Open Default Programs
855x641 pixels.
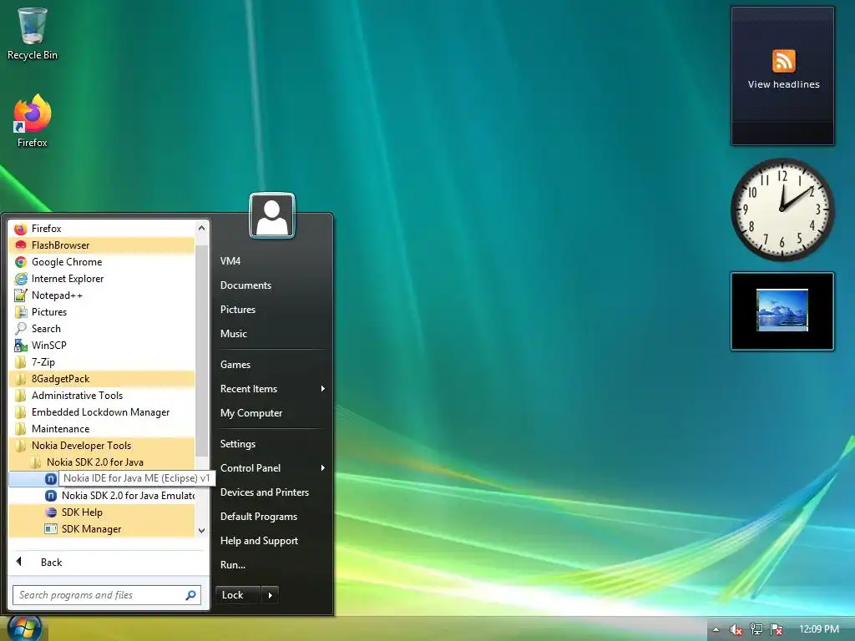[x=259, y=516]
